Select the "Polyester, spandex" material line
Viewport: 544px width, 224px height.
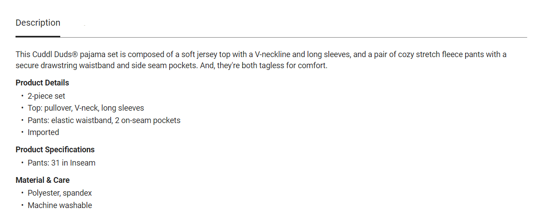pos(60,193)
